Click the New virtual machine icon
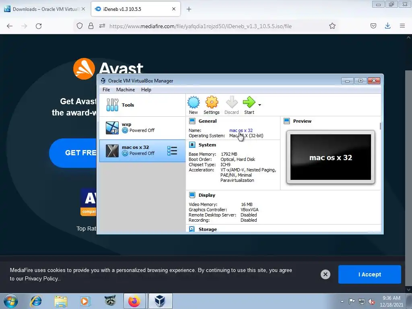 194,105
